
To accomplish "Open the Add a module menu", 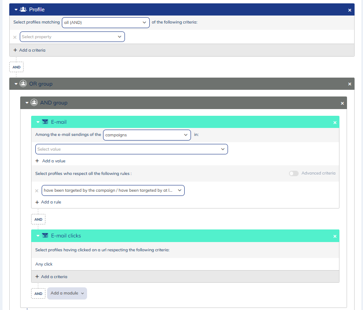I will [x=67, y=293].
